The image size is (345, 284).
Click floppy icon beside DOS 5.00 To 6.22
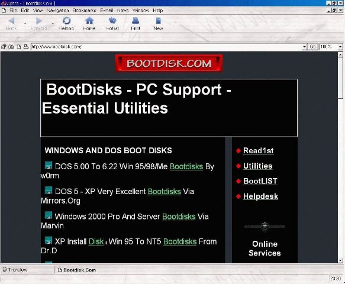coord(49,165)
